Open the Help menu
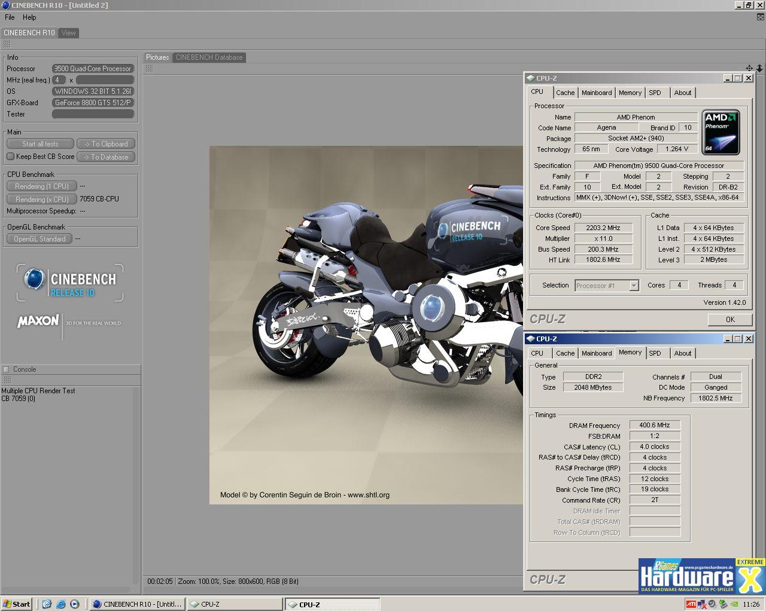 coord(29,17)
